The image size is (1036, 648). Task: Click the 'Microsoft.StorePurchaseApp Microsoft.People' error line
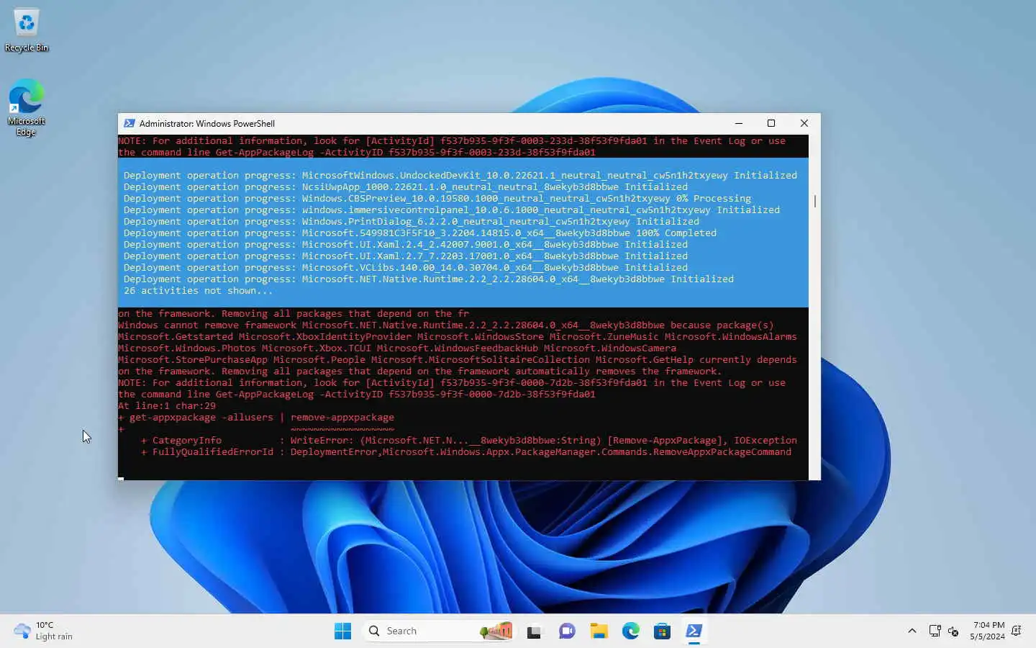pos(458,360)
